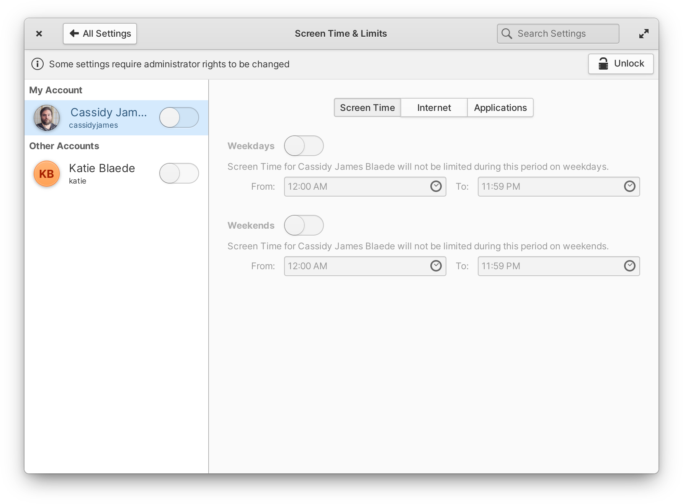Image resolution: width=683 pixels, height=504 pixels.
Task: Click the back arrow icon beside All Settings
Action: [74, 34]
